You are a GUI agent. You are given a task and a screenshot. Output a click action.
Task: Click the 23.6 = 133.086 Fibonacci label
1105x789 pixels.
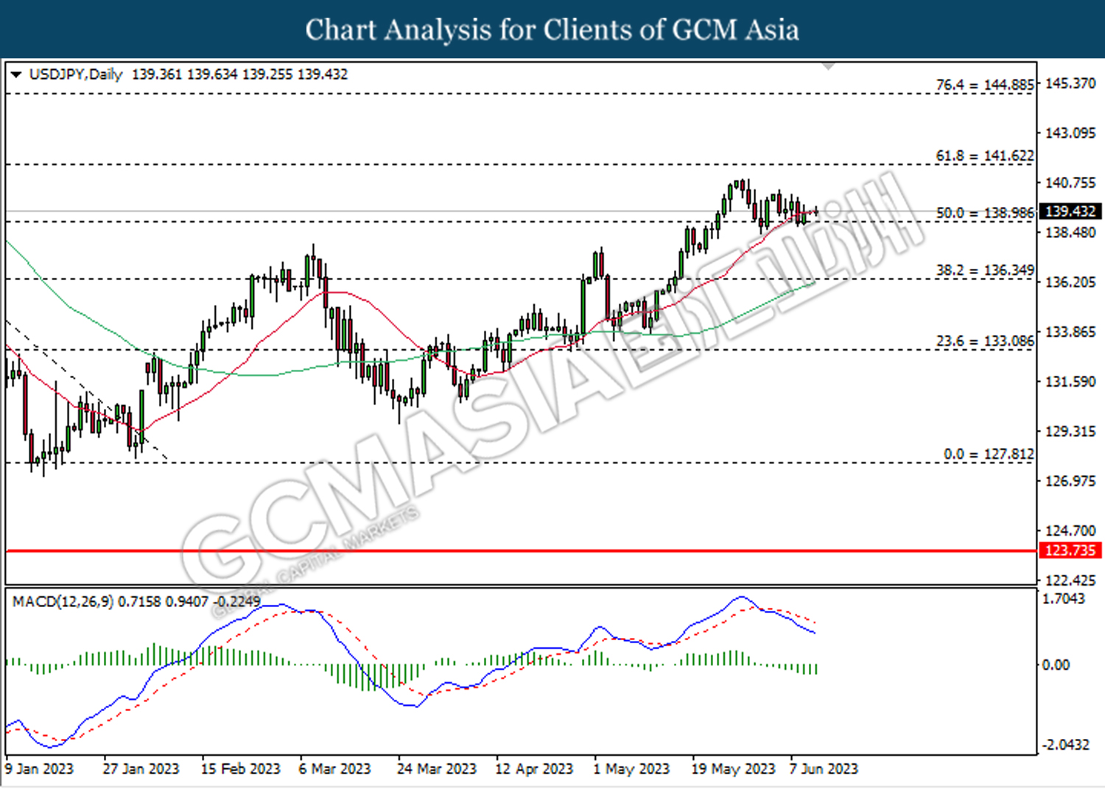click(x=985, y=341)
